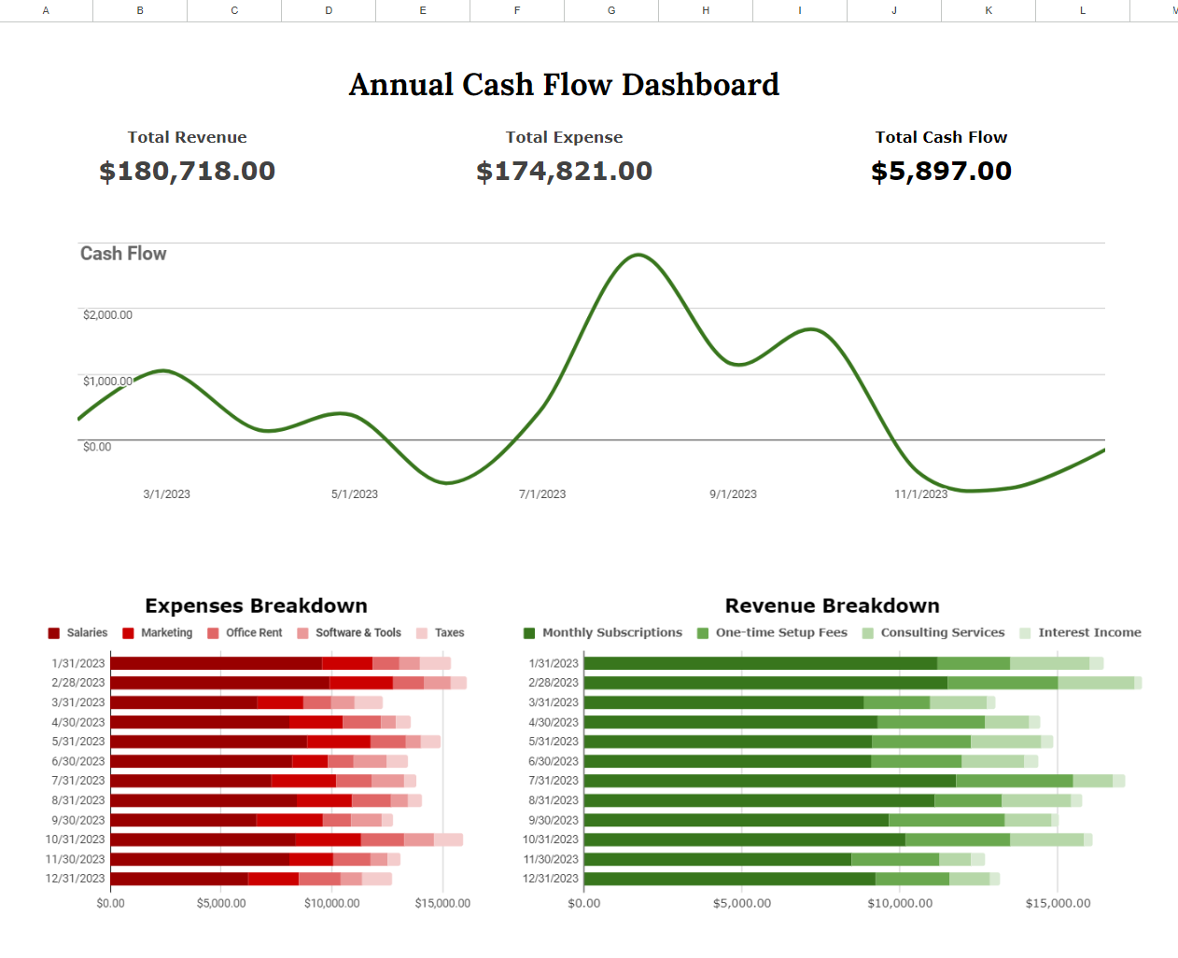Click the $15,000.00 label under Expenses chart
Image resolution: width=1178 pixels, height=958 pixels.
(442, 903)
